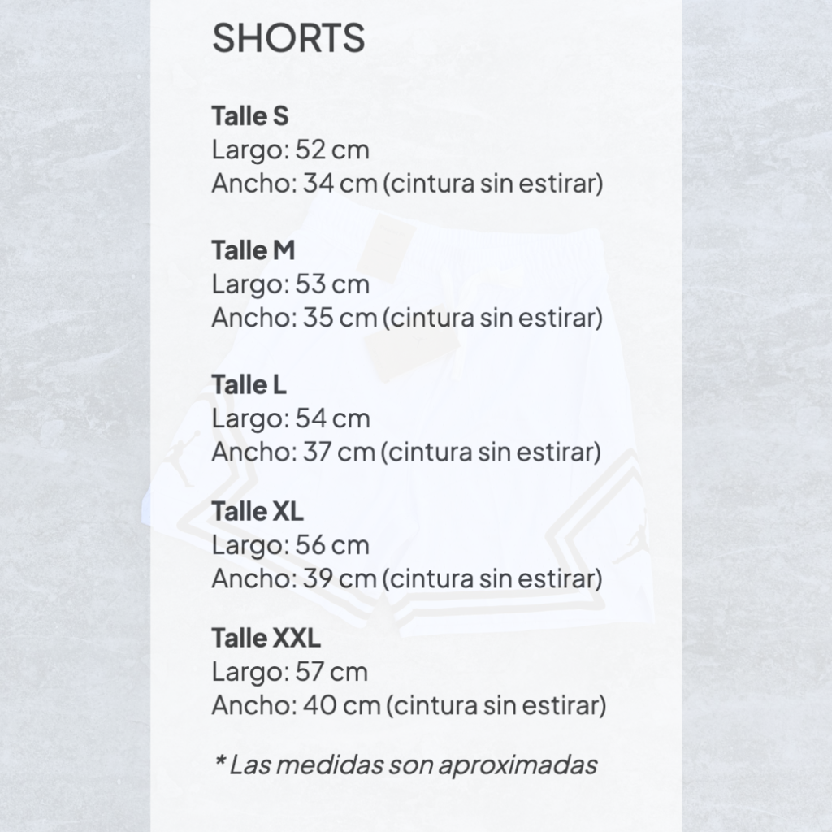Screen dimensions: 832x832
Task: Click the Ancho: 39 cm line
Action: 406,578
